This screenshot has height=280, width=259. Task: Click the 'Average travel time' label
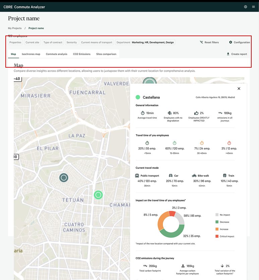(x=147, y=118)
